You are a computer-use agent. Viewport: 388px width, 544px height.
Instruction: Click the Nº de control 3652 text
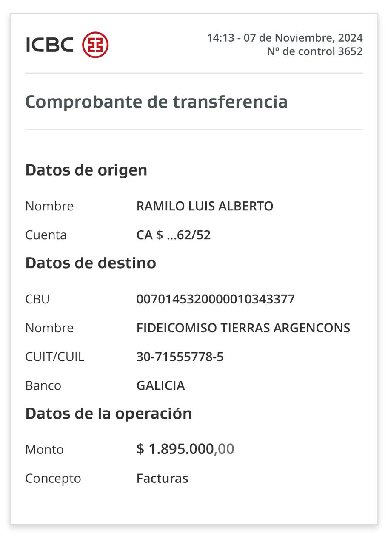coord(315,51)
